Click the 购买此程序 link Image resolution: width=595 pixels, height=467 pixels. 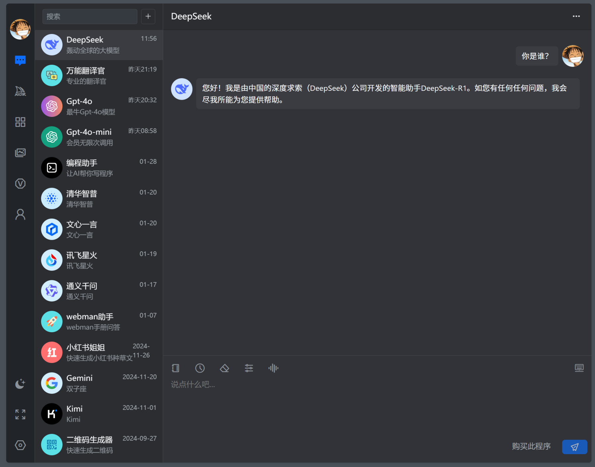point(531,446)
